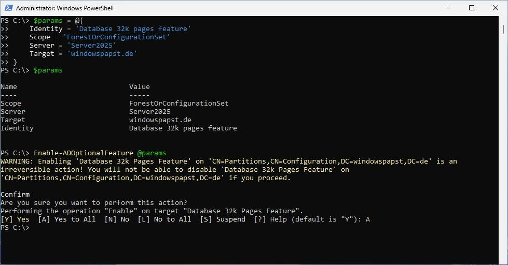The image size is (508, 265).
Task: Click the 'Value' column header in output
Action: click(x=140, y=87)
